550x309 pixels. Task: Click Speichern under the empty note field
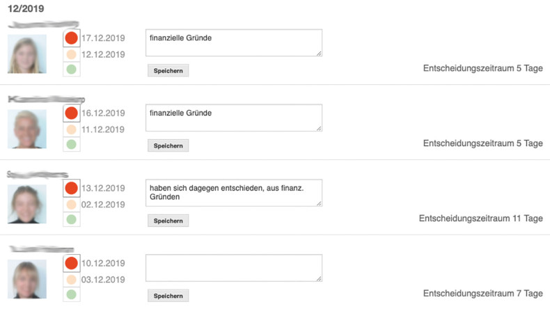click(x=168, y=296)
